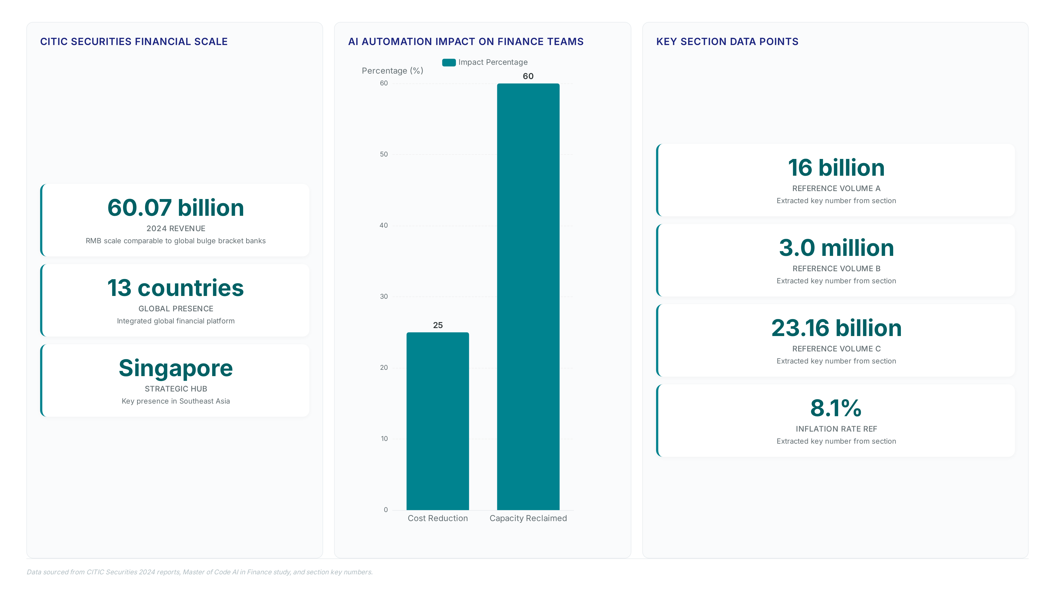Select the Cost Reduction bar
Viewport: 1055px width, 593px height.
click(x=437, y=421)
